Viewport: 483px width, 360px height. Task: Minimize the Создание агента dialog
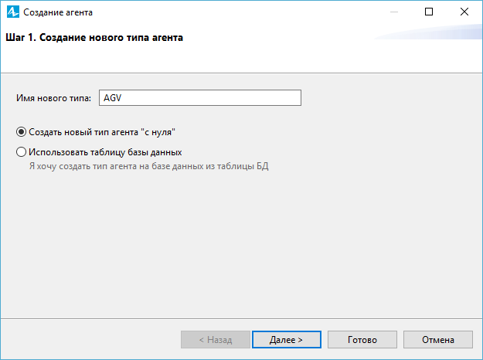[x=394, y=12]
